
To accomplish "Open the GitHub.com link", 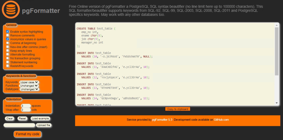I will [x=221, y=120].
